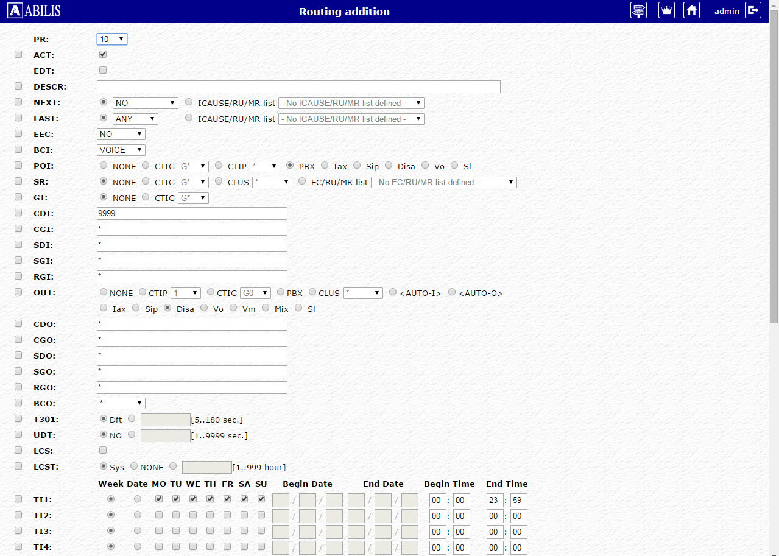Image resolution: width=779 pixels, height=556 pixels.
Task: Click the admin username text
Action: point(727,11)
